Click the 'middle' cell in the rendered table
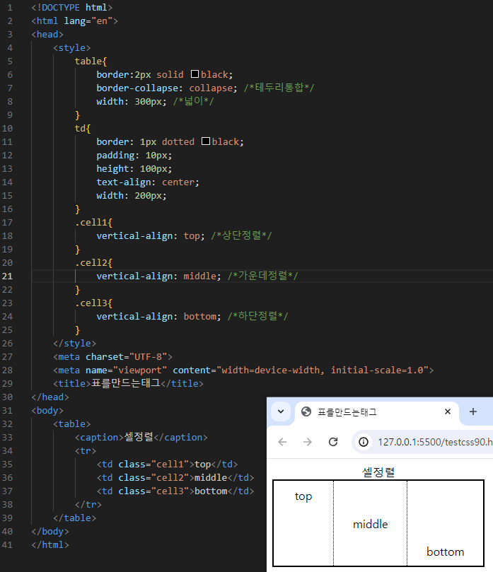 (371, 523)
